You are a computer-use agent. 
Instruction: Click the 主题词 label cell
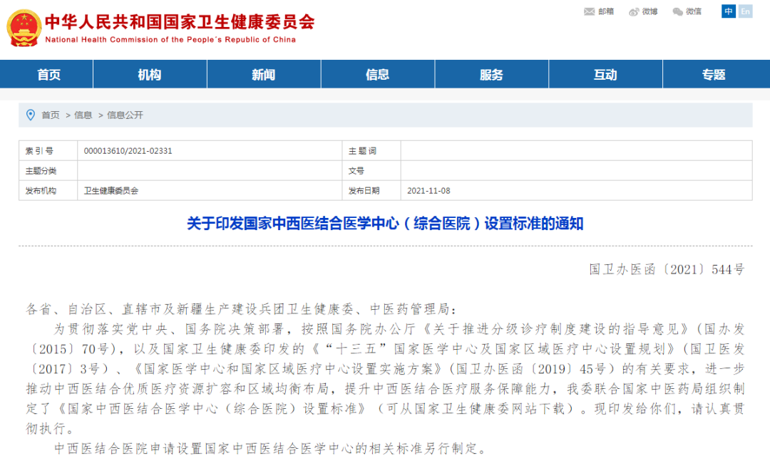[371, 150]
